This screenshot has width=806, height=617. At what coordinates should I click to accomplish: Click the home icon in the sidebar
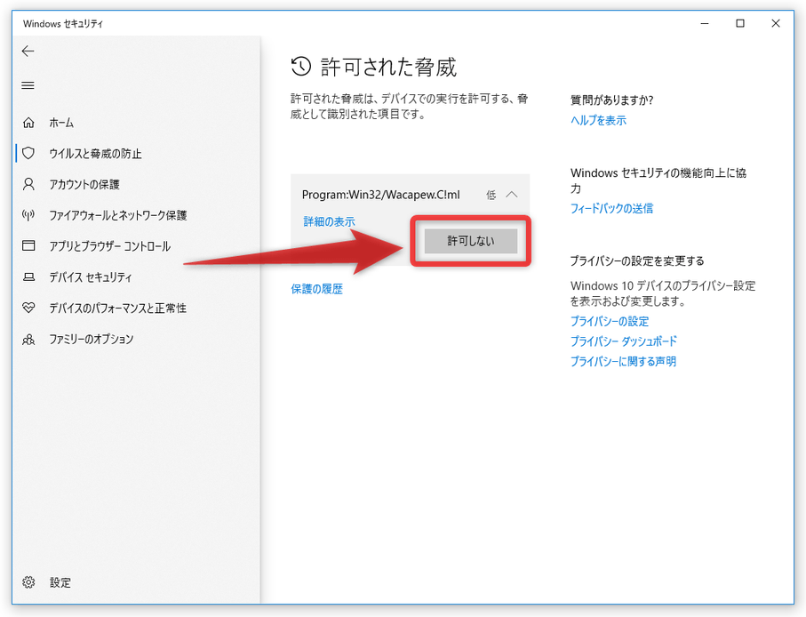click(x=28, y=123)
